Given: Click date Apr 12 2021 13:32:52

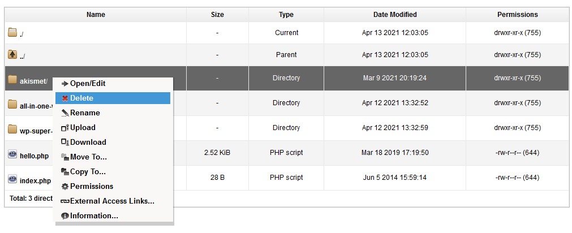Looking at the screenshot, I should point(395,103).
